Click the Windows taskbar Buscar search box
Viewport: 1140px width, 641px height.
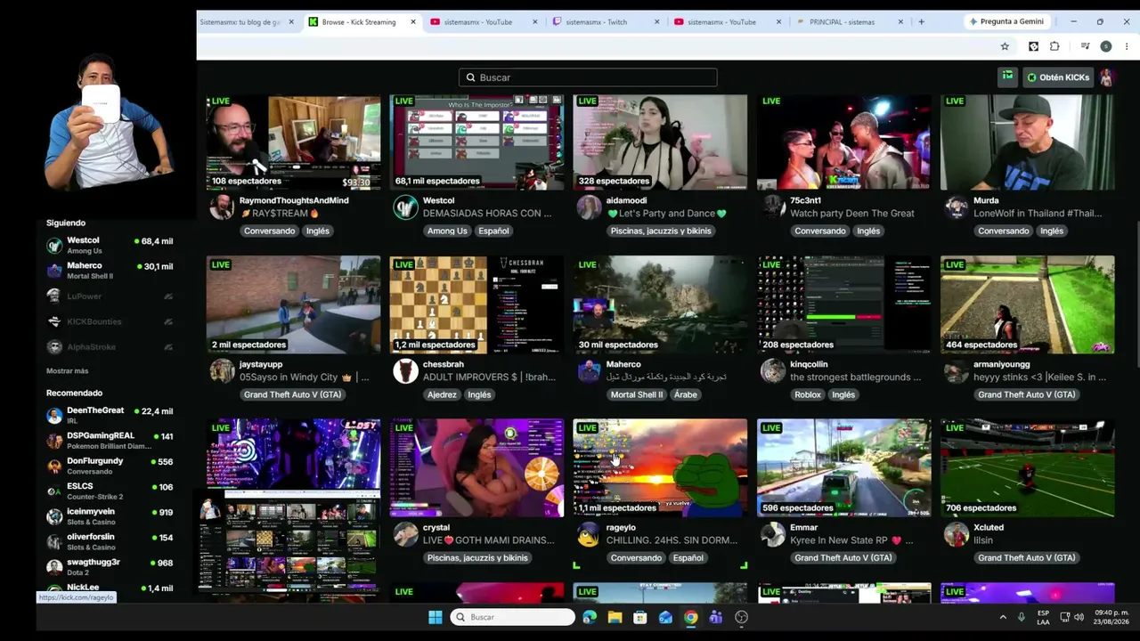click(x=512, y=617)
